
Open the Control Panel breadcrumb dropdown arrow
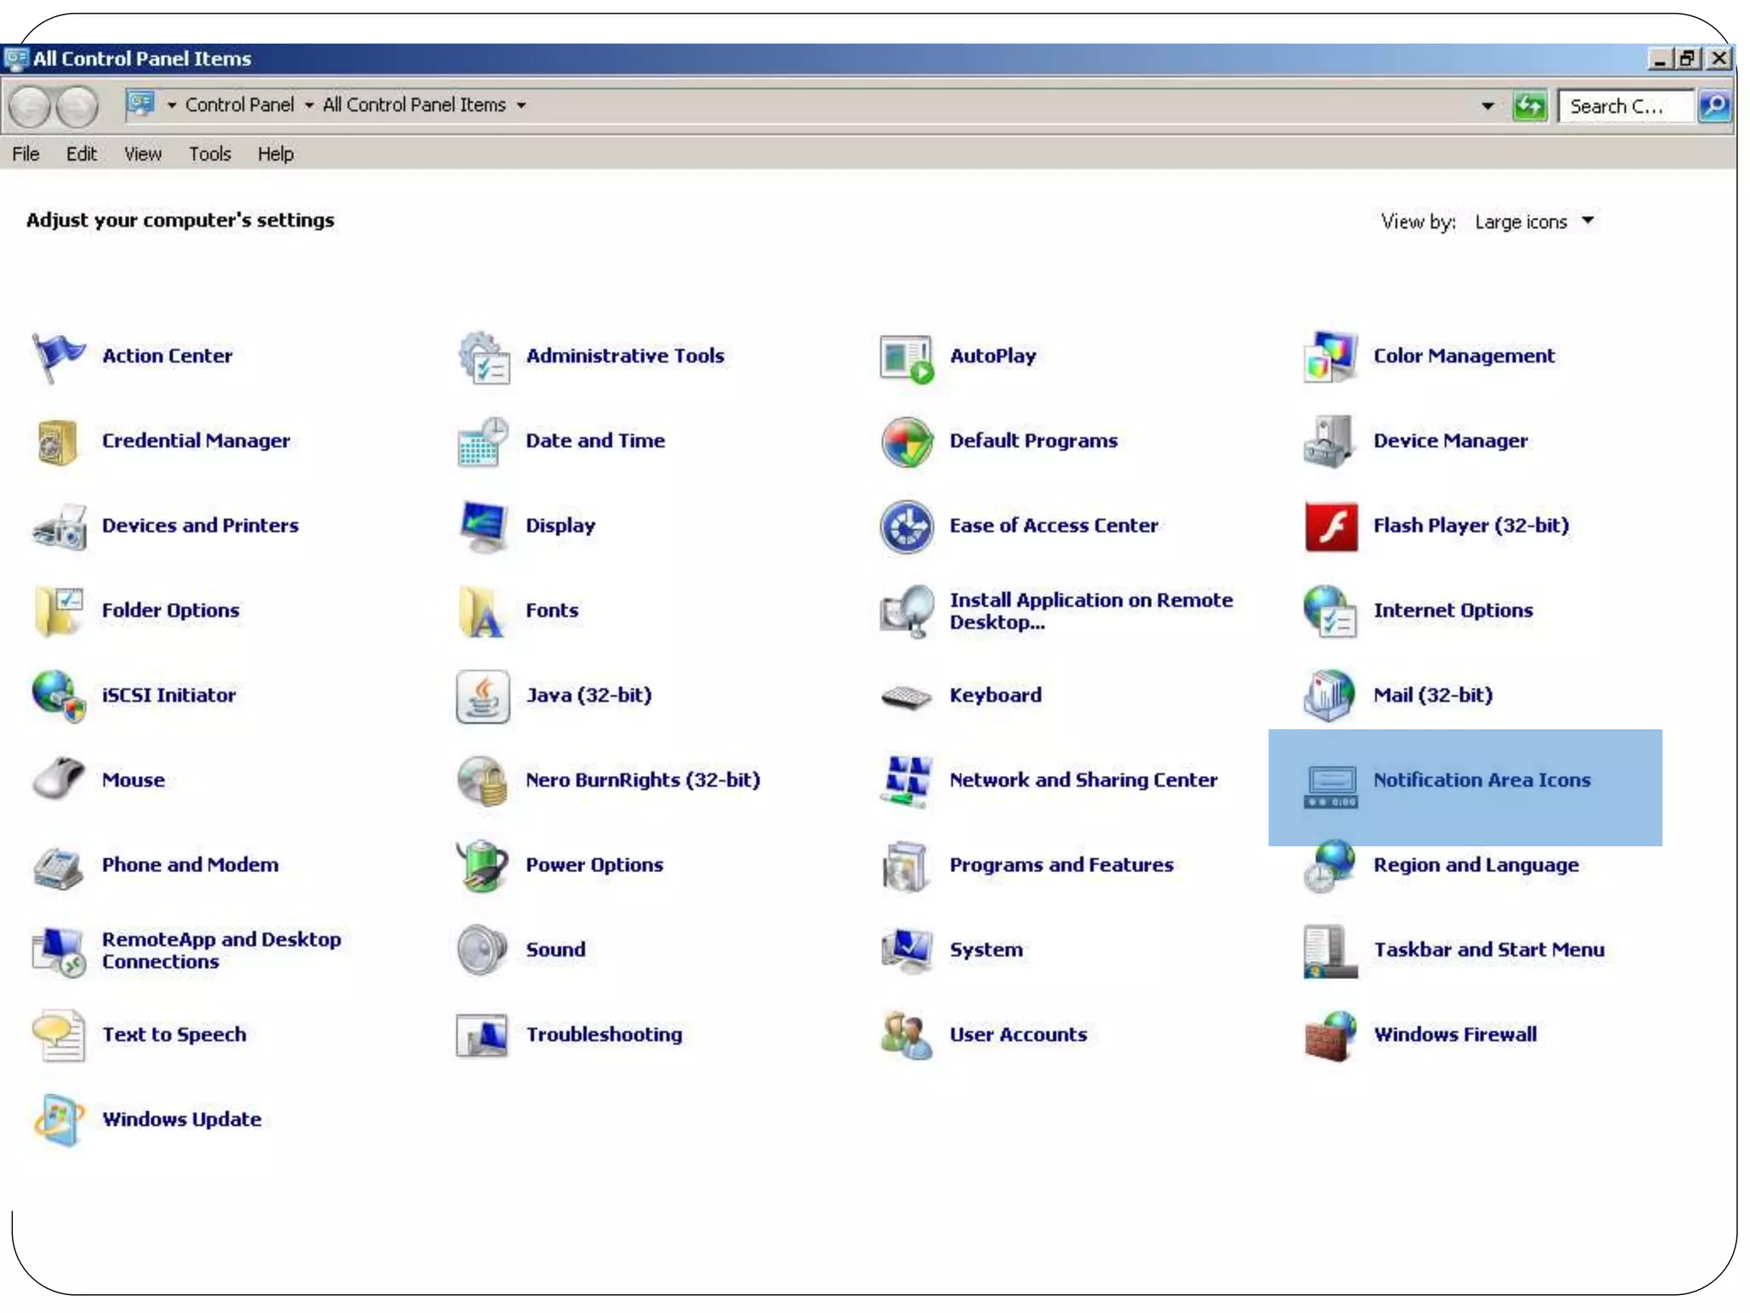coord(309,106)
